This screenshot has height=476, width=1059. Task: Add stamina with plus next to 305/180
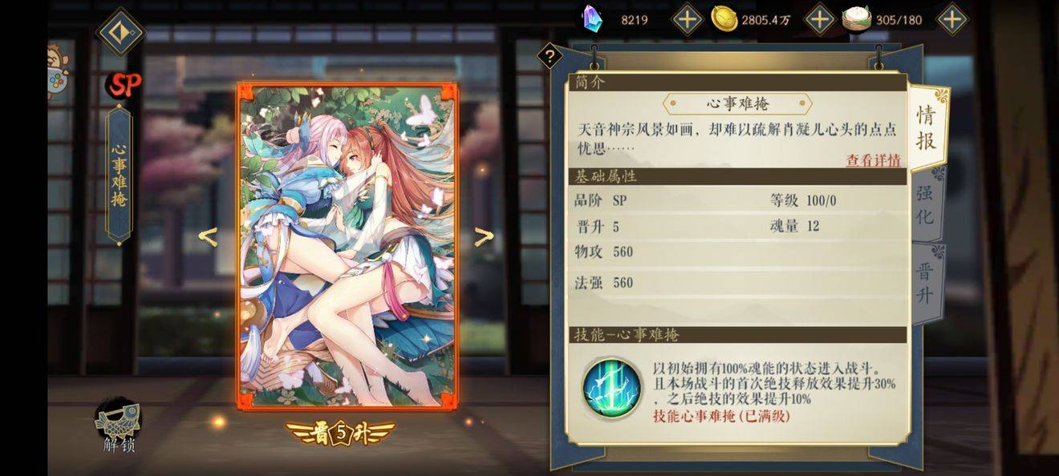(952, 19)
